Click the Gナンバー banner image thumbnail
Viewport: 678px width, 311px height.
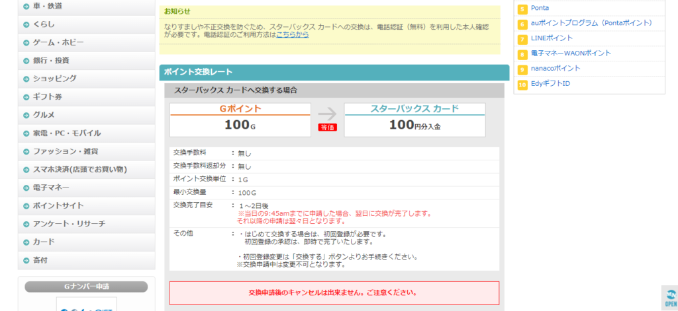(x=87, y=304)
